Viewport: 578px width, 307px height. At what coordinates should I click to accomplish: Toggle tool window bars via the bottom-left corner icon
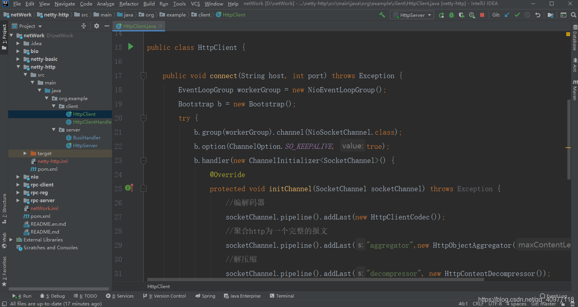[x=4, y=303]
